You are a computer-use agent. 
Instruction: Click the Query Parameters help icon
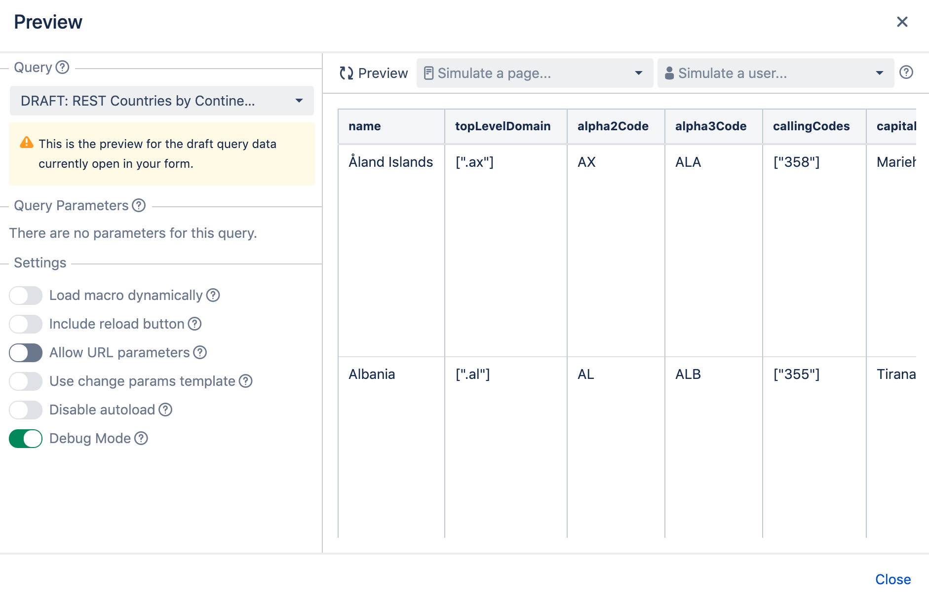point(139,205)
